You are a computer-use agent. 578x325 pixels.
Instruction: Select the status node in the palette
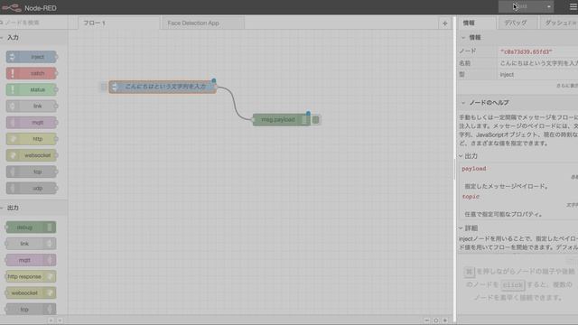[x=32, y=89]
